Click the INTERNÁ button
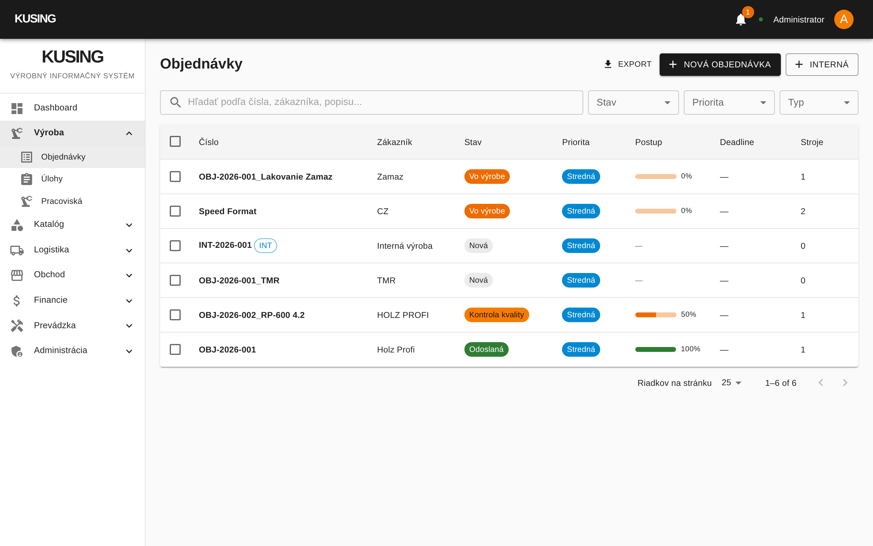 point(822,65)
